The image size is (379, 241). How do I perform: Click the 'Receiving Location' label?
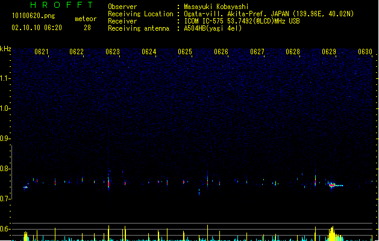[x=140, y=14]
